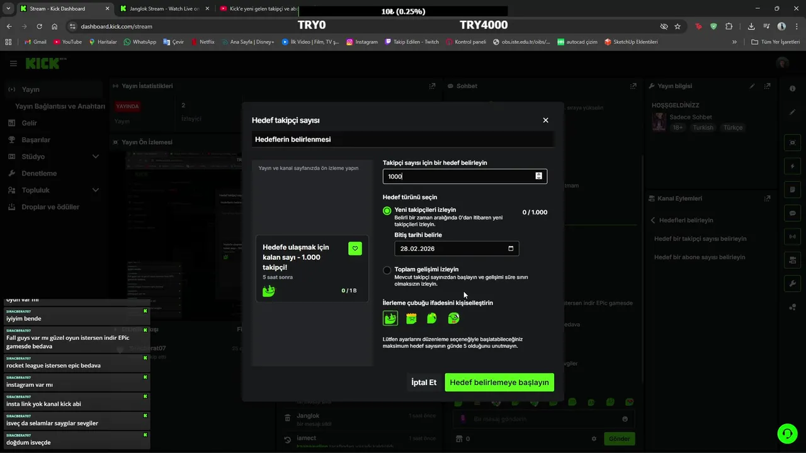Viewport: 806px width, 453px height.
Task: Open Gmail bookmark
Action: click(x=35, y=42)
